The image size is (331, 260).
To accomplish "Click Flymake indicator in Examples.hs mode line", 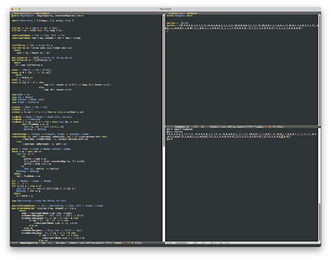I will (x=264, y=127).
